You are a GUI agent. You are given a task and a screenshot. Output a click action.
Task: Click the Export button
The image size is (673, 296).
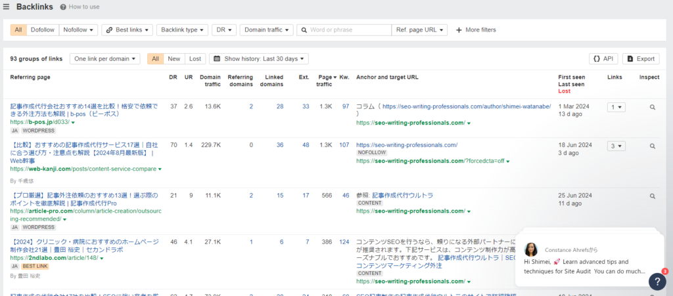641,58
